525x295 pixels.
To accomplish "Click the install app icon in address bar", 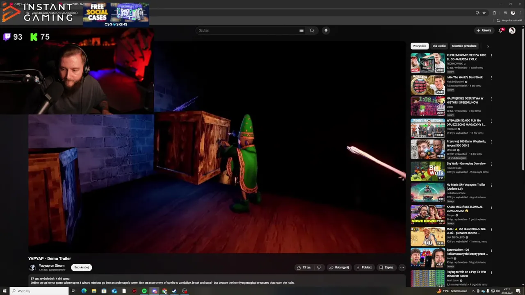I will point(477,13).
